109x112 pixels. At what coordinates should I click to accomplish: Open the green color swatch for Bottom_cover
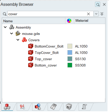70,65
